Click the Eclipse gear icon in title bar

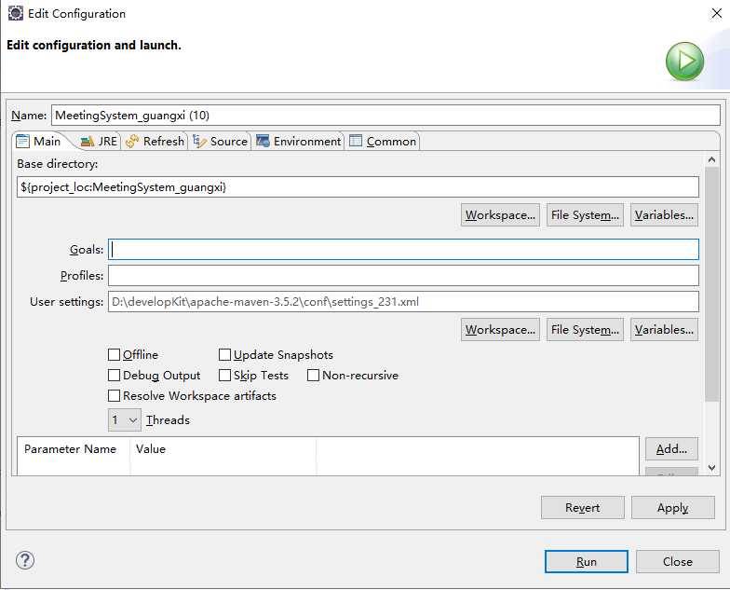click(x=15, y=13)
